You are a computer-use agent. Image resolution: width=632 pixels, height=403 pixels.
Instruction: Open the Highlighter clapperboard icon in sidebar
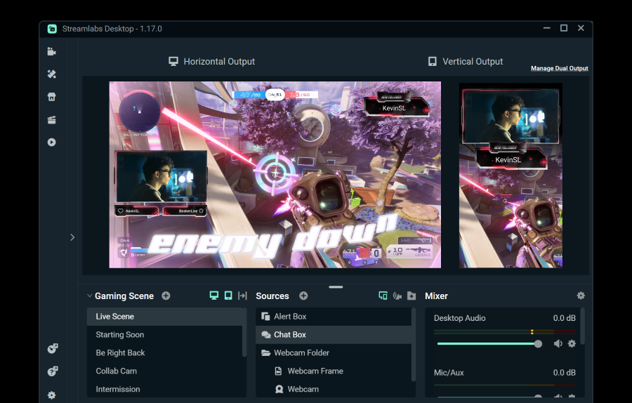click(51, 119)
